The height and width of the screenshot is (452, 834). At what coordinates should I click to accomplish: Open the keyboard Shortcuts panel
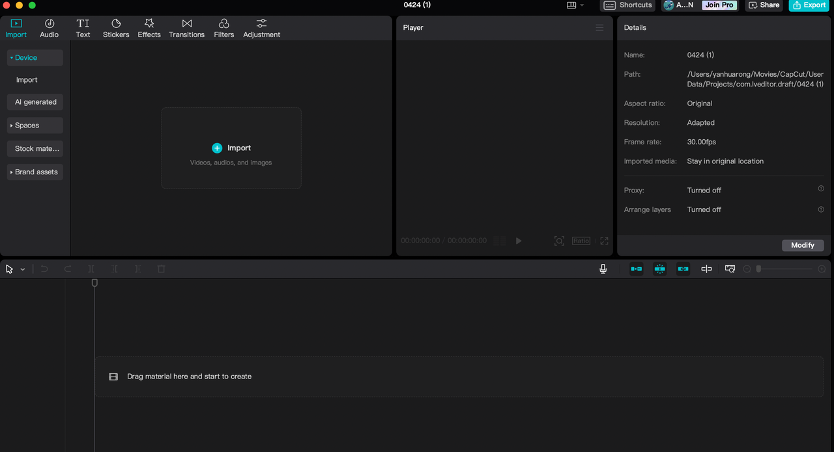pyautogui.click(x=628, y=5)
